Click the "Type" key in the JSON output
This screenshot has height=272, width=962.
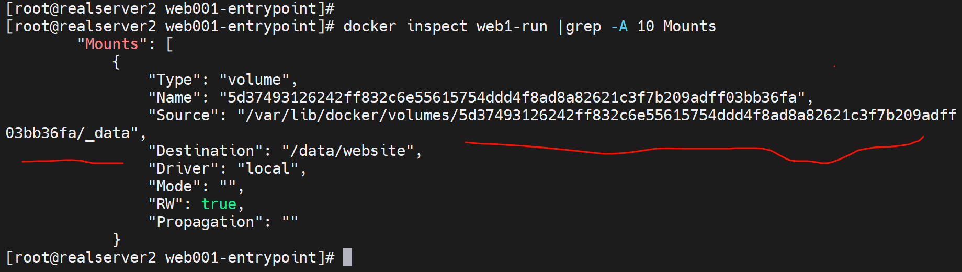pos(174,80)
